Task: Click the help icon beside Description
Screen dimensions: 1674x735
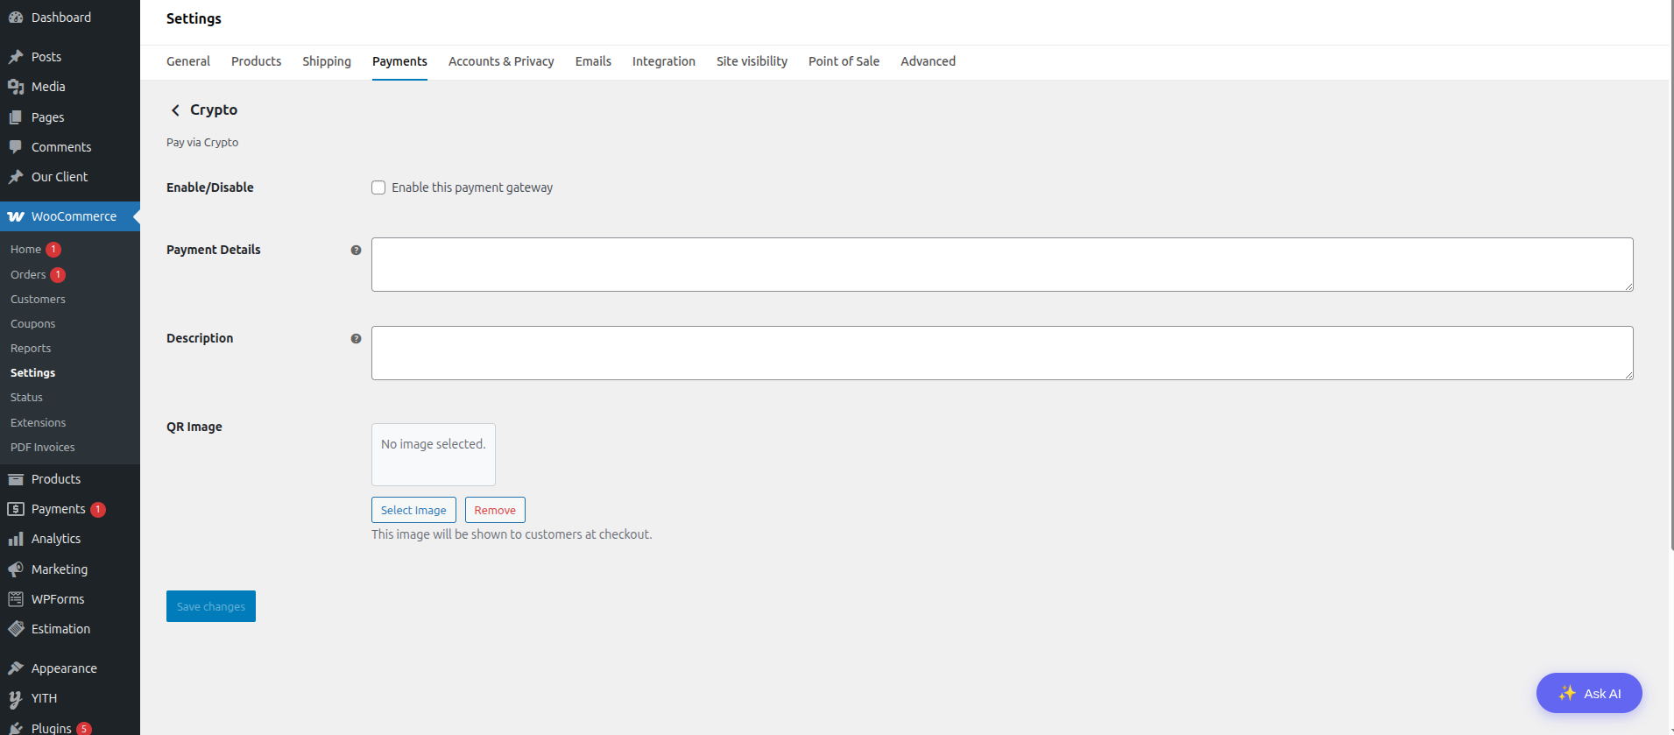Action: pos(356,339)
